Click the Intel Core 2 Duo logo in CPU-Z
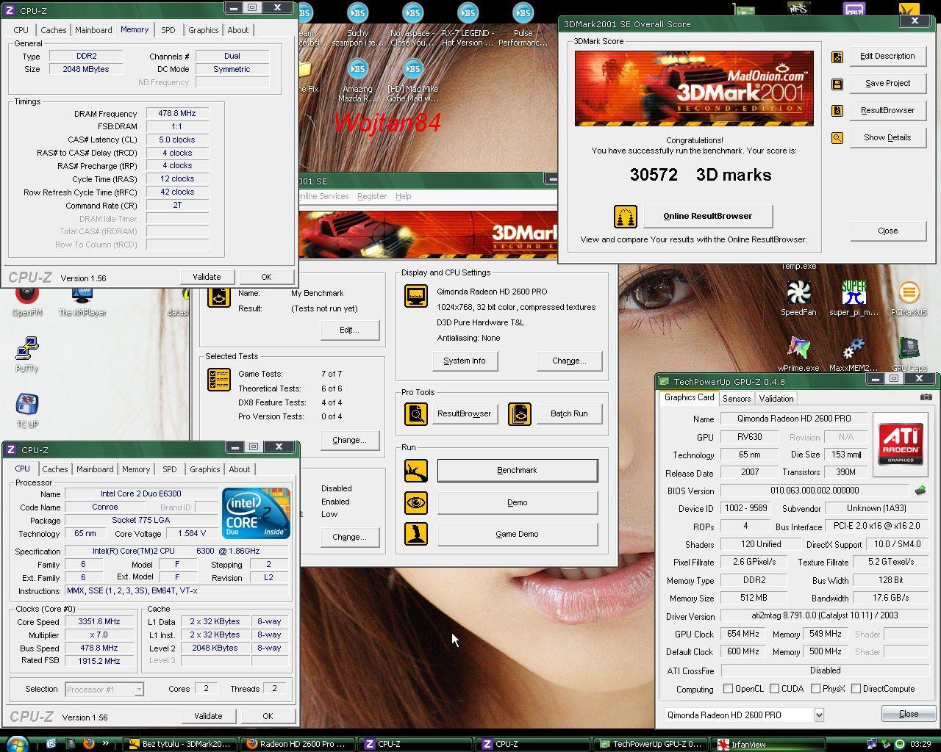The height and width of the screenshot is (752, 941). click(257, 513)
